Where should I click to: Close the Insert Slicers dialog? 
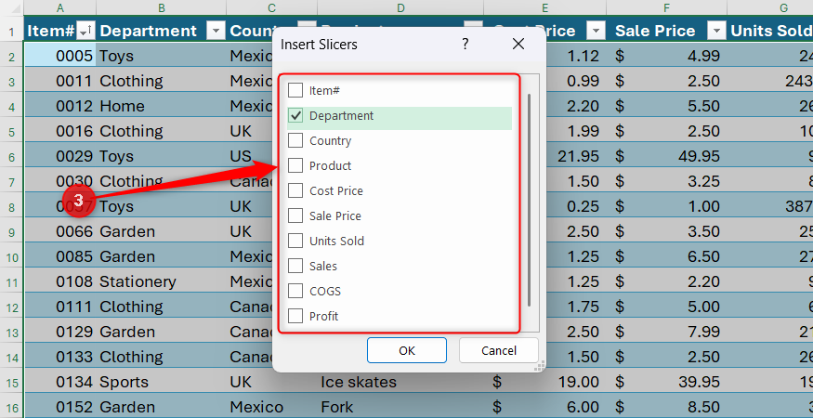point(518,44)
